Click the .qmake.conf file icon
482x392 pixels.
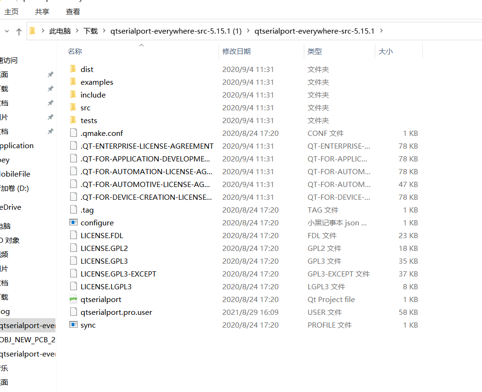73,133
